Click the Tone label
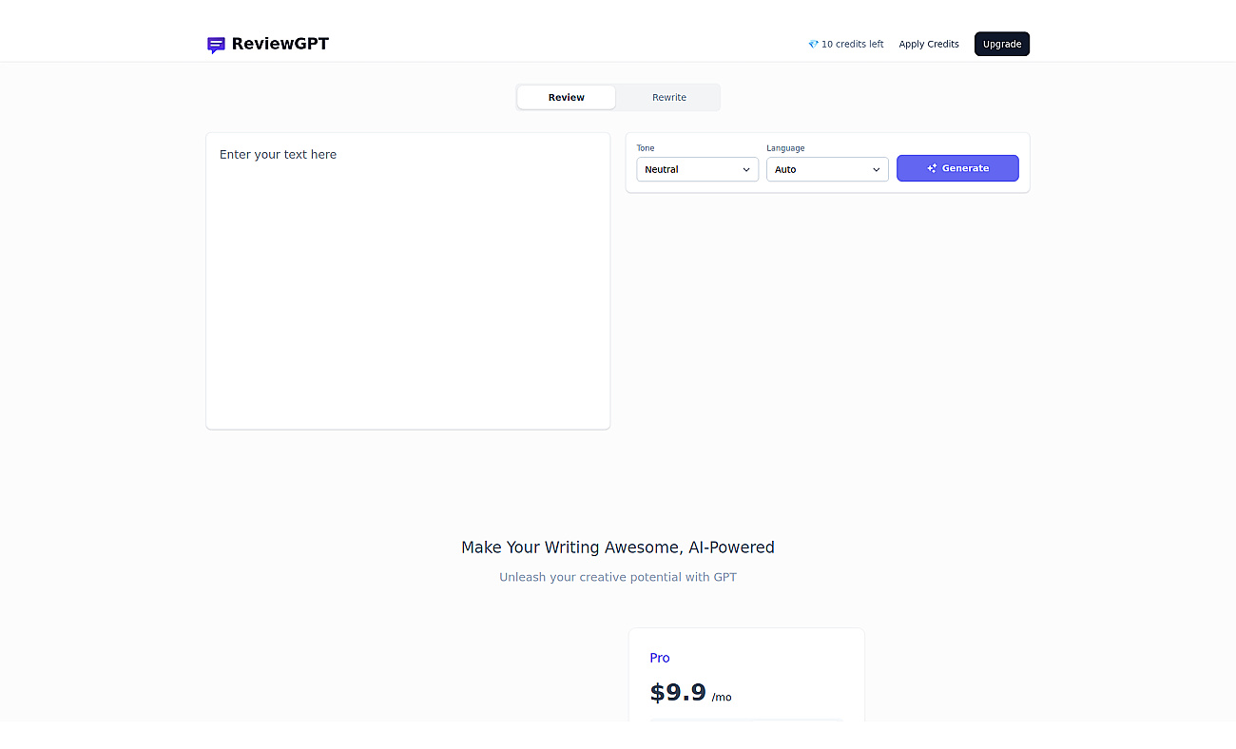The width and height of the screenshot is (1236, 749). click(646, 148)
